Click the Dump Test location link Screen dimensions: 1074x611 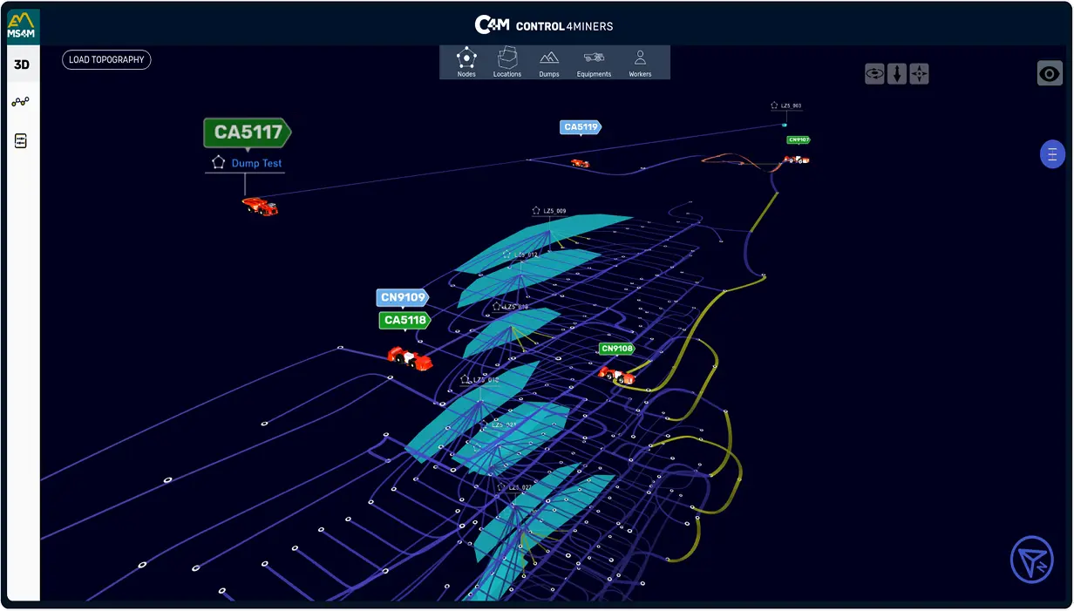point(256,163)
